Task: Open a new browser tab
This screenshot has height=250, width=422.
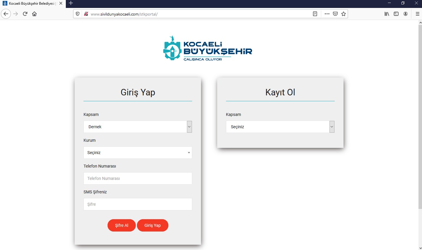Action: point(71,3)
